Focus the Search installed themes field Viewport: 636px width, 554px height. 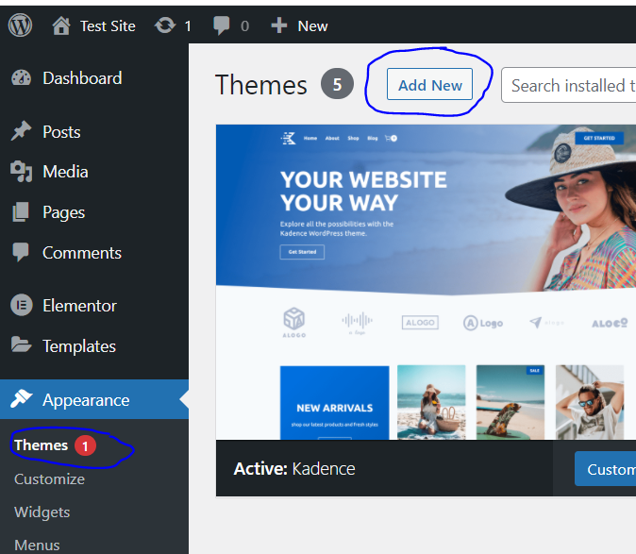pyautogui.click(x=569, y=85)
